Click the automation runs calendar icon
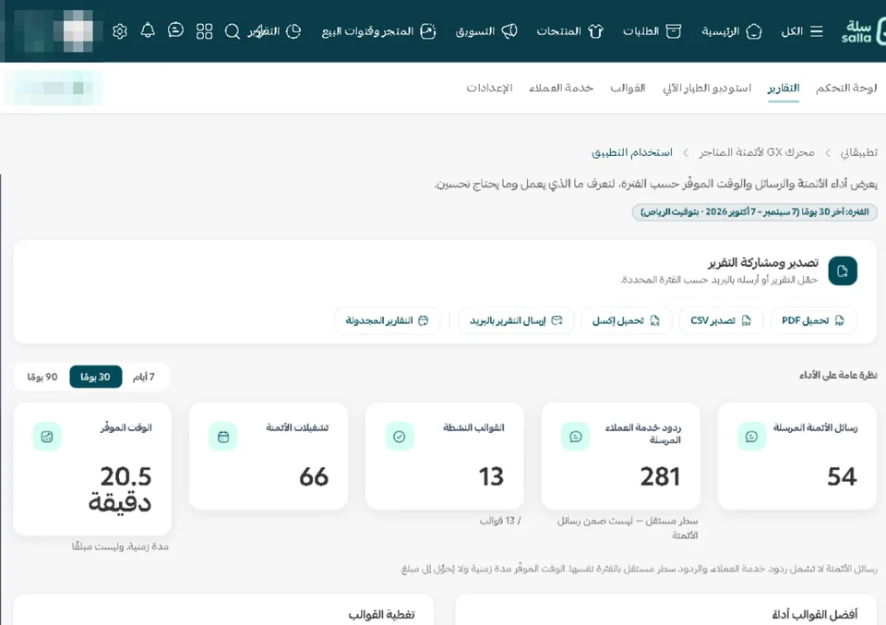Screen dimensions: 886x625 [223, 437]
